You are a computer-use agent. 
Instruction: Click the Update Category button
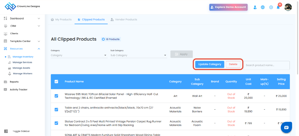pyautogui.click(x=209, y=64)
